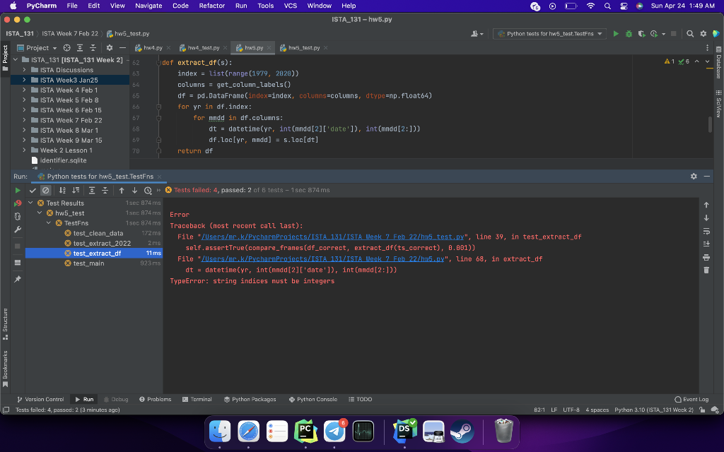Screen dimensions: 724x452
Task: Open Run panel settings gear
Action: [694, 176]
